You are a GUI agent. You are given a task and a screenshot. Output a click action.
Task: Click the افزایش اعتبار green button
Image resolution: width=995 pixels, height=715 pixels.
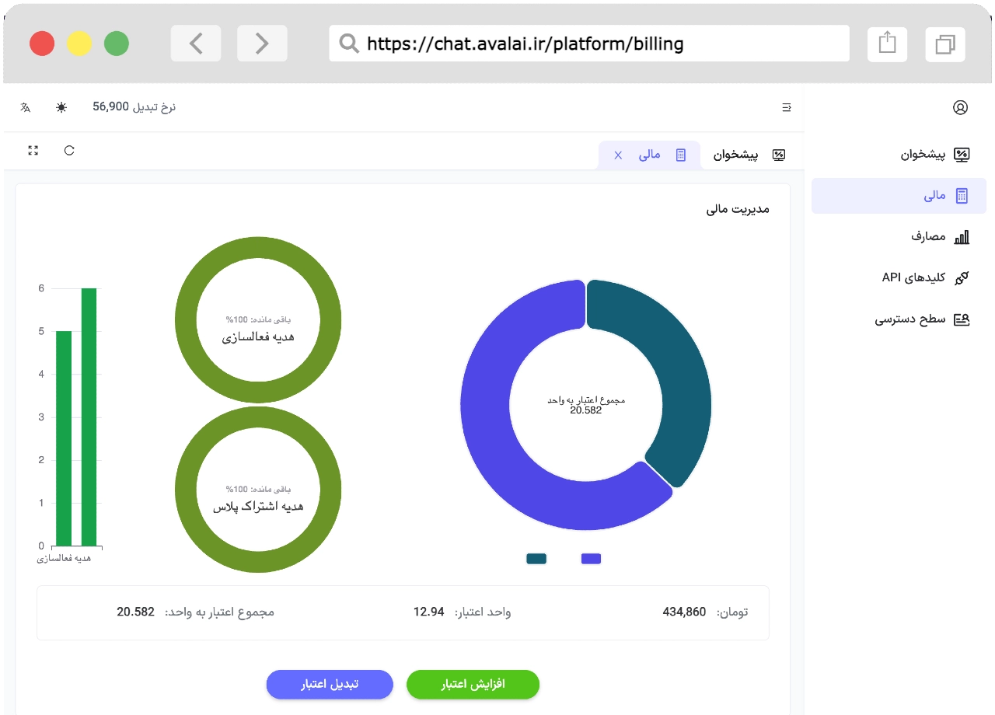pos(473,685)
